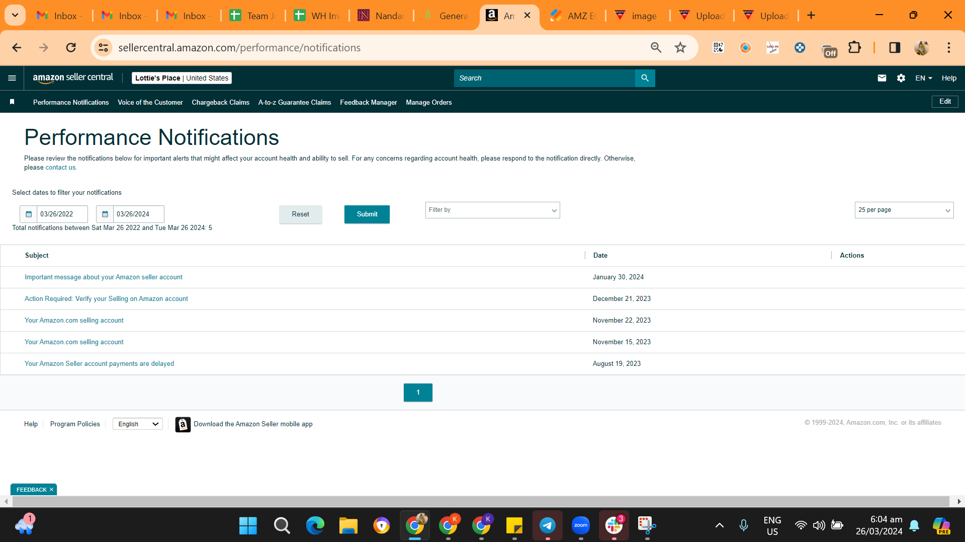The image size is (965, 542).
Task: Open the start date calendar picker
Action: click(29, 214)
